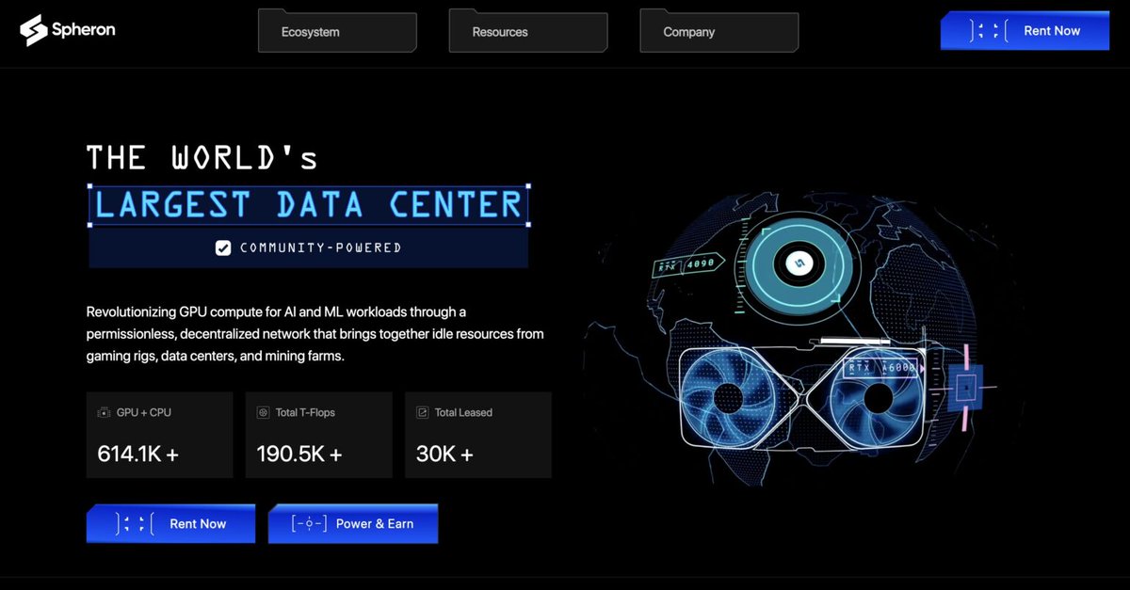
Task: Click the bracket icon in Power & Earn
Action: tap(309, 523)
